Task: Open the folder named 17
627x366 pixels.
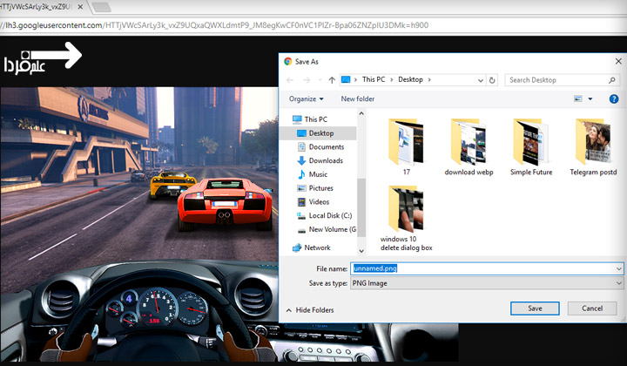Action: pos(406,143)
